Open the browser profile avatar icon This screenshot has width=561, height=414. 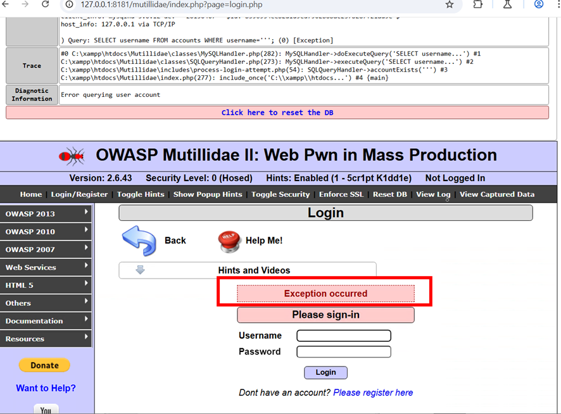point(539,4)
